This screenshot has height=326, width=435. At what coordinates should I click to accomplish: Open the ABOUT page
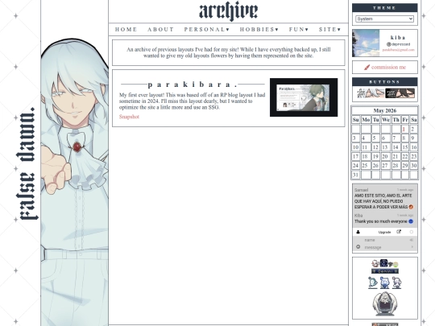(x=160, y=30)
